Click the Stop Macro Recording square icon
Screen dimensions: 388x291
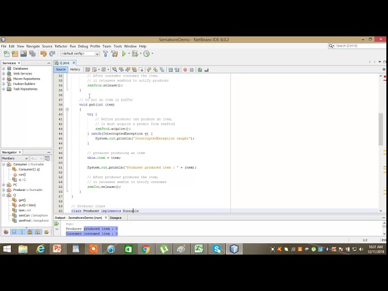pyautogui.click(x=192, y=70)
